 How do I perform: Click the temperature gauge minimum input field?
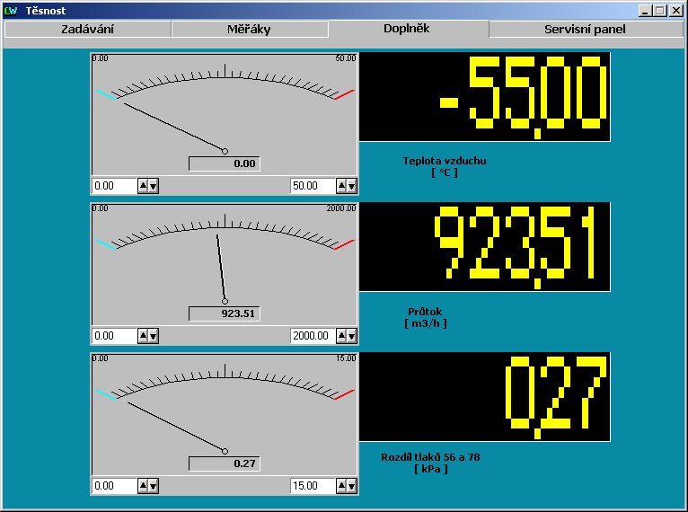(x=113, y=186)
